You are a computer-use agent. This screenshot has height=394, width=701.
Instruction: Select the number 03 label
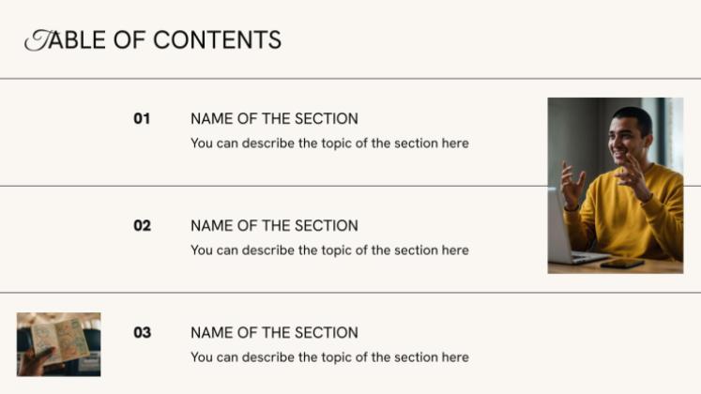(x=142, y=333)
